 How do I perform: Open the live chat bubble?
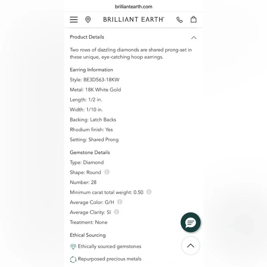point(191,222)
